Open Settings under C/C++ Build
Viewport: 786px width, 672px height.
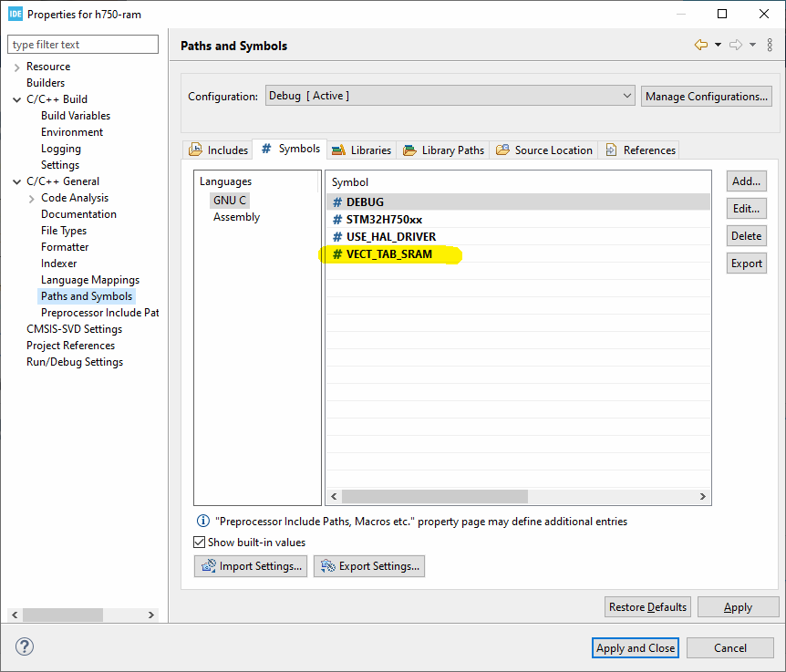click(x=60, y=165)
